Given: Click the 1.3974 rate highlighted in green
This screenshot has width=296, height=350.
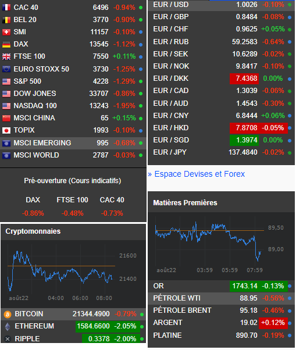Looking at the screenshot, I should [244, 140].
